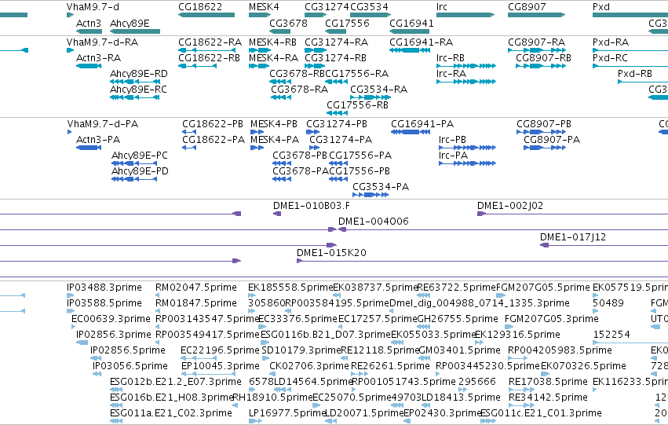Click EST RE34142.5prime
The image size is (668, 425).
click(x=521, y=406)
